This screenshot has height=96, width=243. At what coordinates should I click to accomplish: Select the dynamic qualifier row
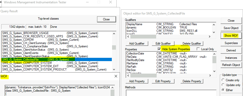click(169, 28)
